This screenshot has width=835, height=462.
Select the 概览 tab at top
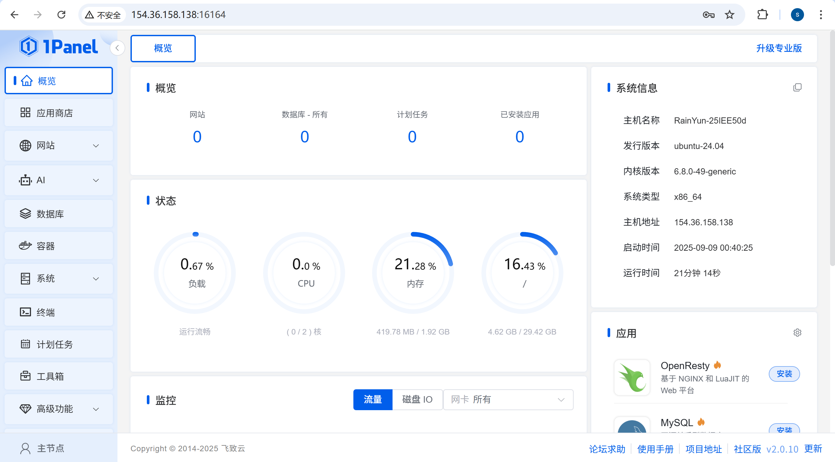[163, 48]
